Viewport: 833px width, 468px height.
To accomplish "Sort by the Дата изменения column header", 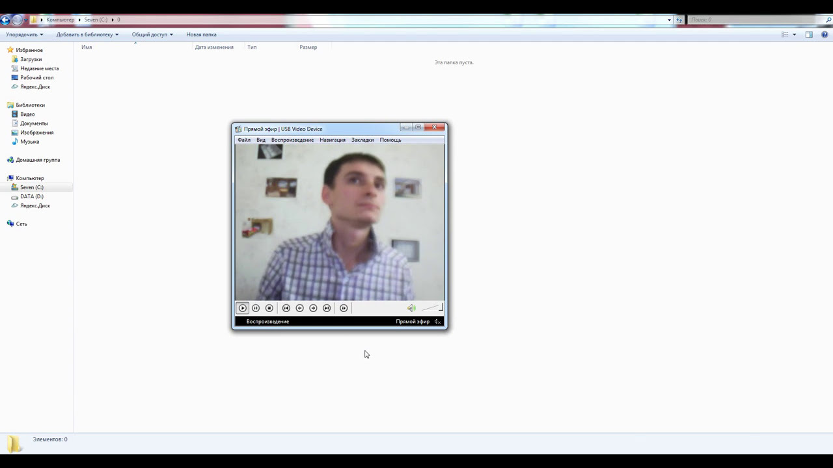I will (214, 47).
